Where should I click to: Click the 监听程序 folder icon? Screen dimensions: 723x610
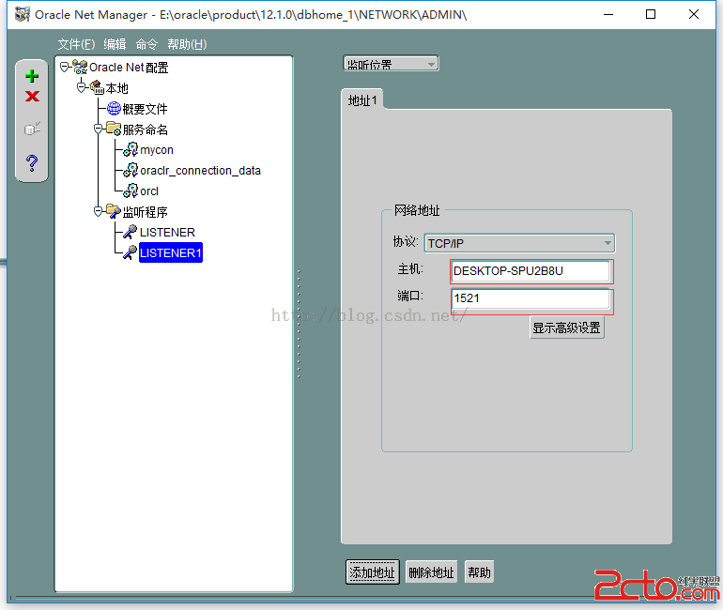114,211
